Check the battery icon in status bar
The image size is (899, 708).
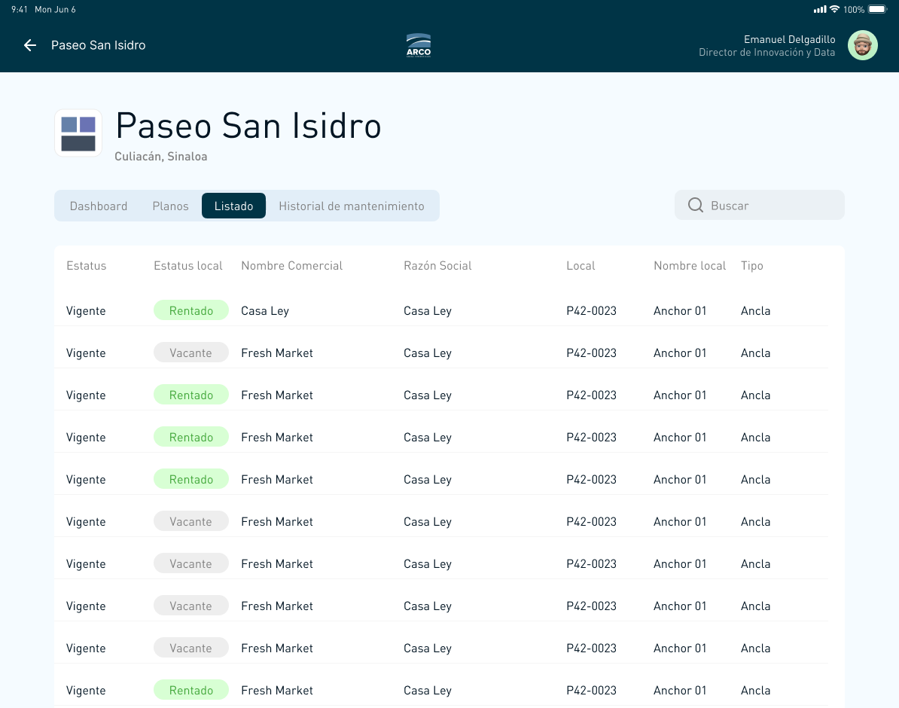coord(878,9)
